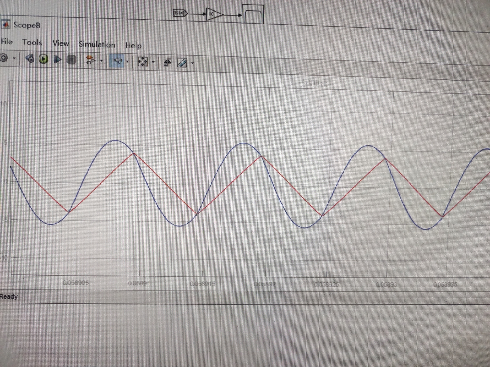Image resolution: width=490 pixels, height=367 pixels.
Task: Toggle the Zoom X tool
Action: (x=117, y=61)
